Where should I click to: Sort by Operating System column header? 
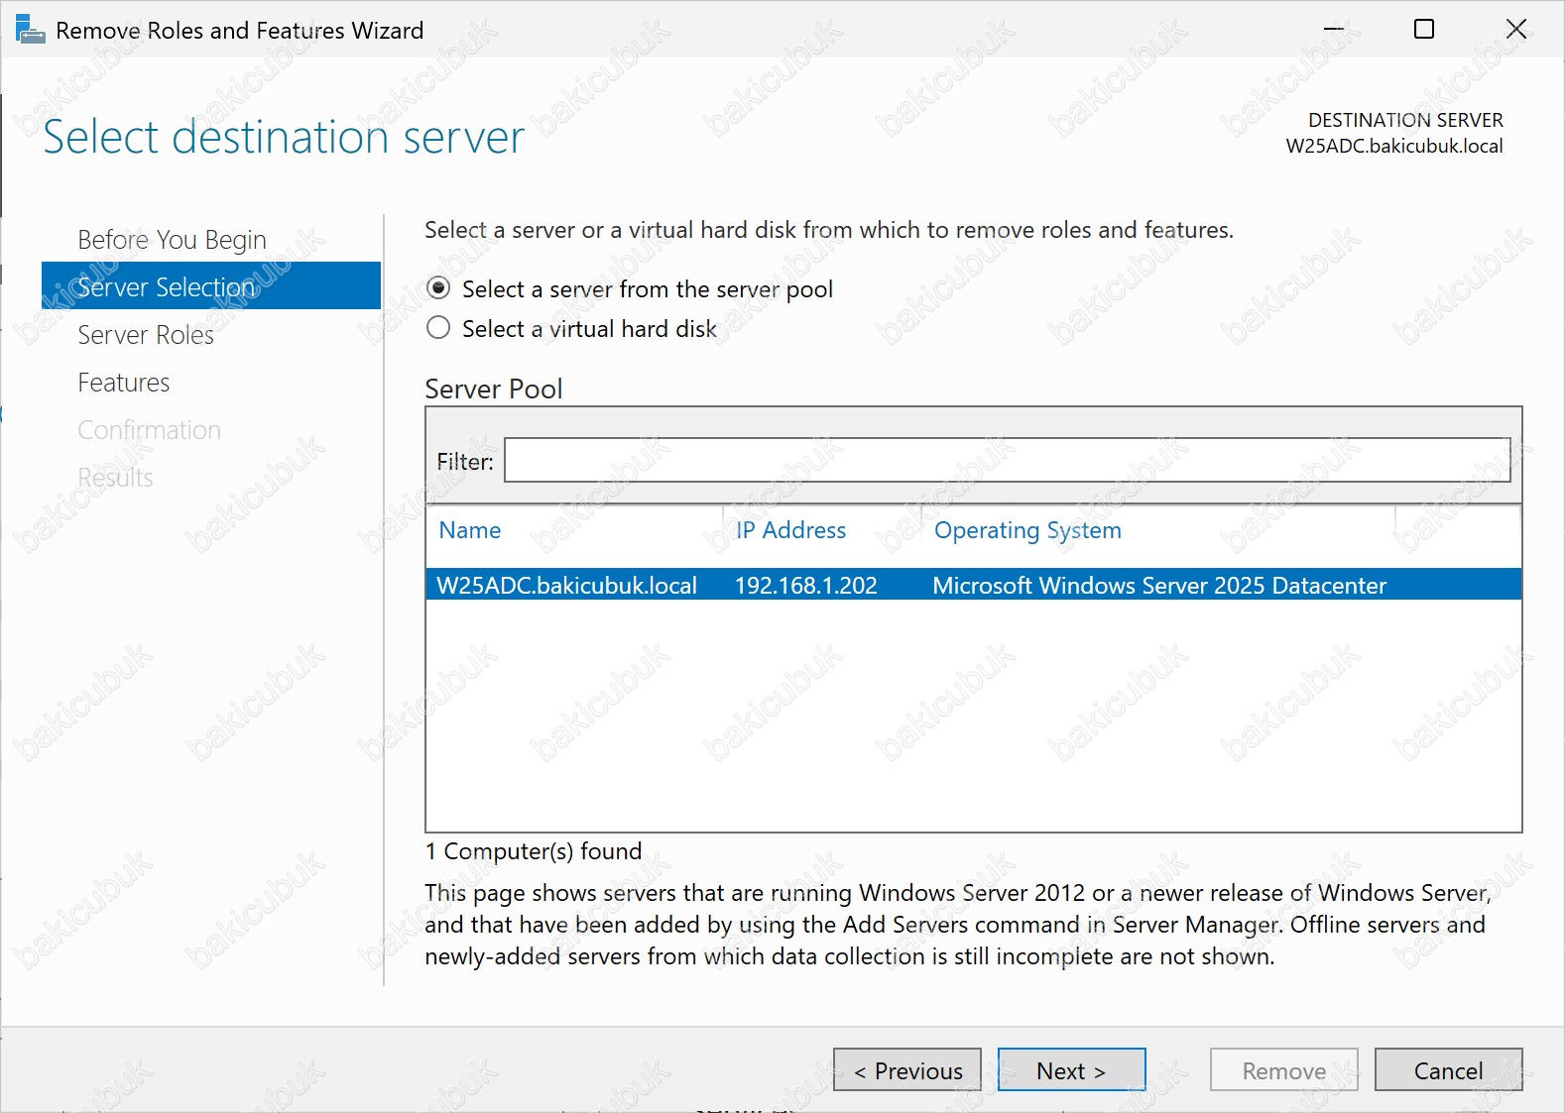[x=1027, y=530]
